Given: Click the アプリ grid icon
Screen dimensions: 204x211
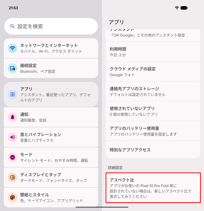Looking at the screenshot, I should point(12,95).
